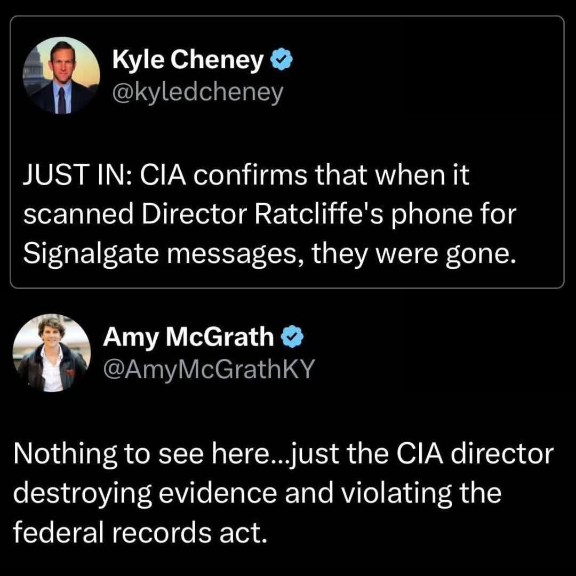The image size is (576, 576).
Task: Open Kyle Cheney's profile picture
Action: coord(61,75)
